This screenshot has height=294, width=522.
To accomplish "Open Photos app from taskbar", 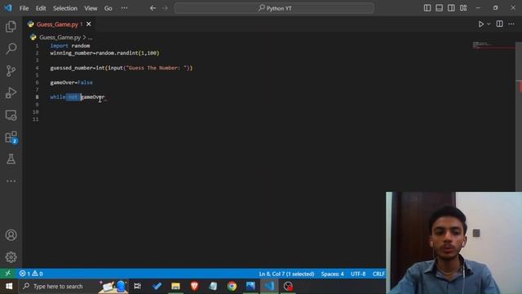I will 250,286.
